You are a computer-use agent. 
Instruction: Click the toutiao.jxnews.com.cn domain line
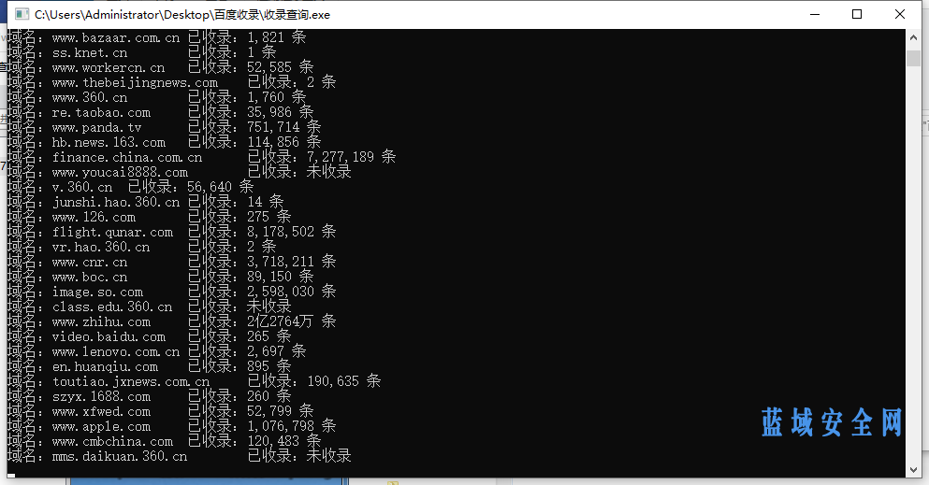tap(194, 381)
